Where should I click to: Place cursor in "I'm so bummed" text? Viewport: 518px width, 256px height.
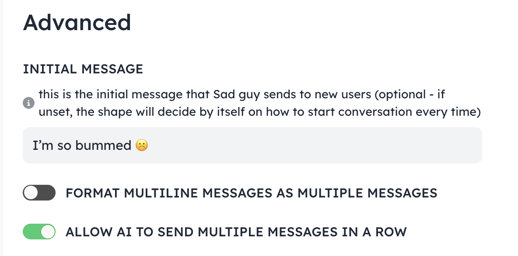(x=82, y=145)
